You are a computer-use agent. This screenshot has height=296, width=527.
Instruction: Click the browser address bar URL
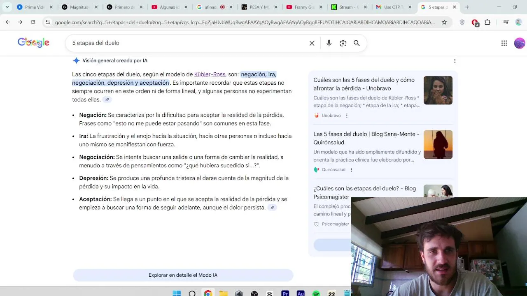(245, 22)
